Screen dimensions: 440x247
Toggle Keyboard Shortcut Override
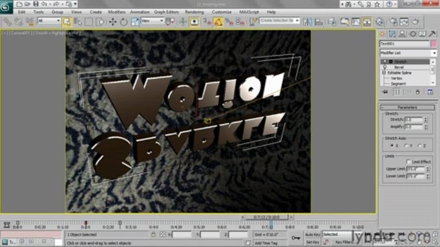click(x=194, y=22)
